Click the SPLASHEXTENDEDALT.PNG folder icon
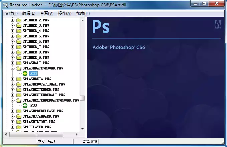227x147 pixels. [19, 95]
